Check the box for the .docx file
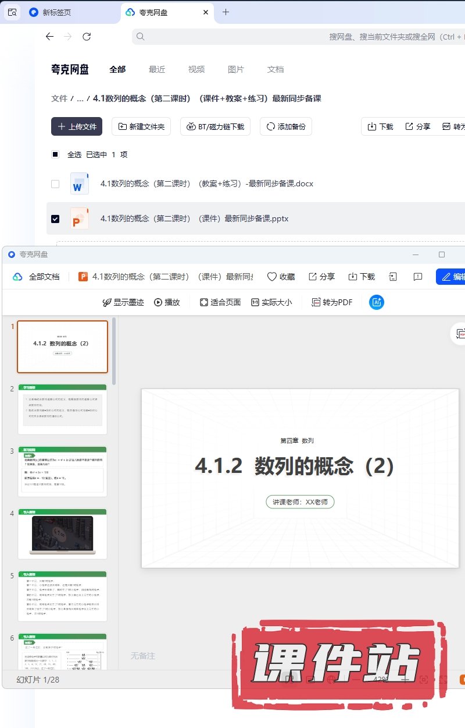 coord(55,184)
